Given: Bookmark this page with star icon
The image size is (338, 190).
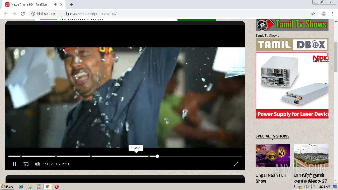Looking at the screenshot, I should [x=313, y=14].
